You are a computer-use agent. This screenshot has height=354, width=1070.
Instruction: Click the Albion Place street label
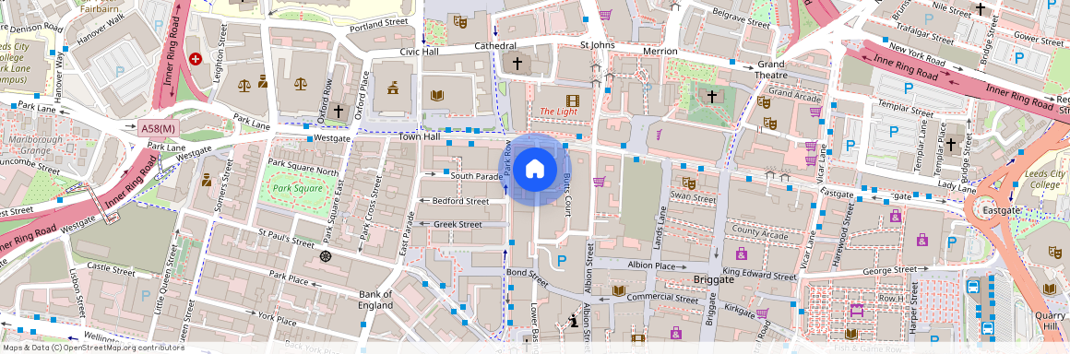coord(651,265)
